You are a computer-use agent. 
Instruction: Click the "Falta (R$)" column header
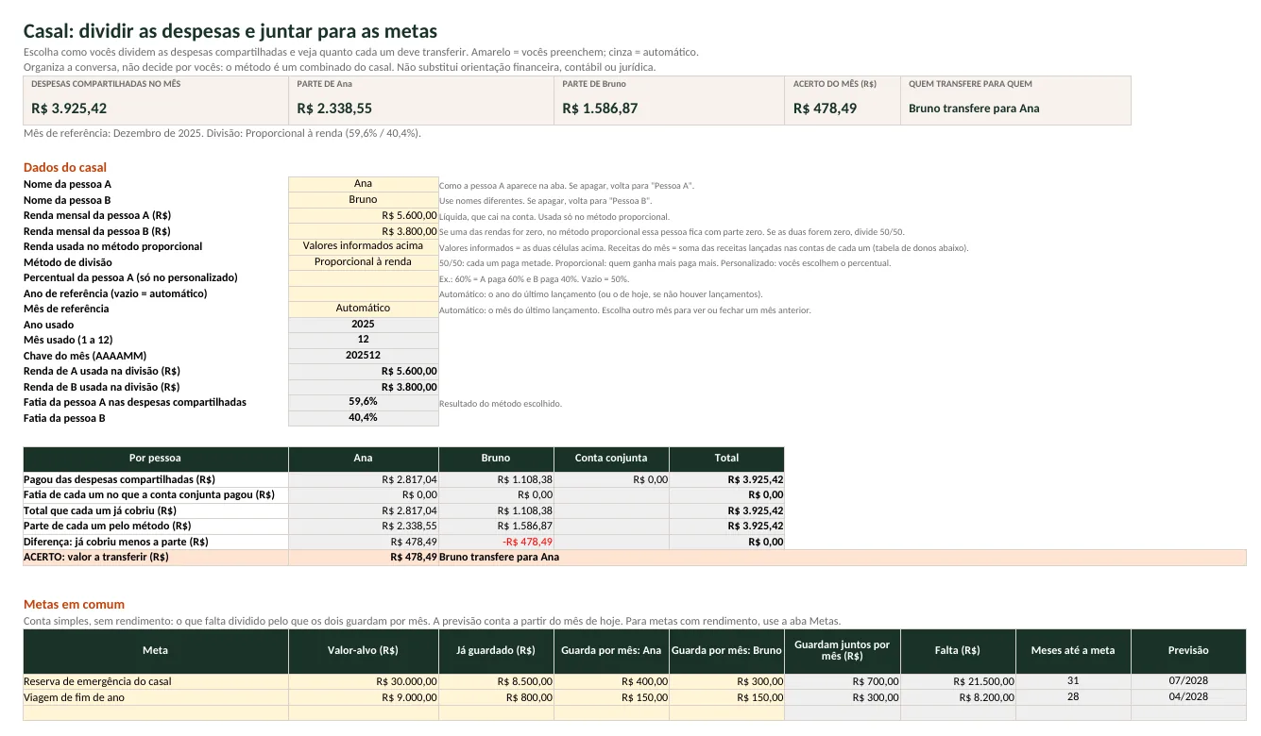(958, 651)
